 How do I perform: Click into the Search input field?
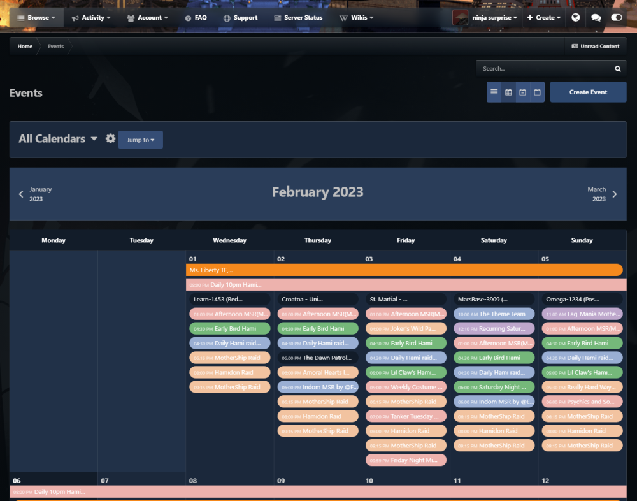[x=545, y=69]
